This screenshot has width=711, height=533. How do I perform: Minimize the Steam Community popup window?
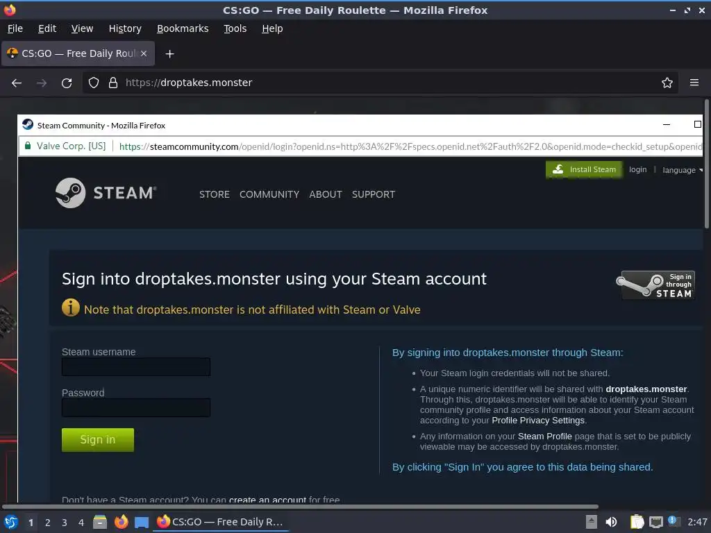click(667, 125)
